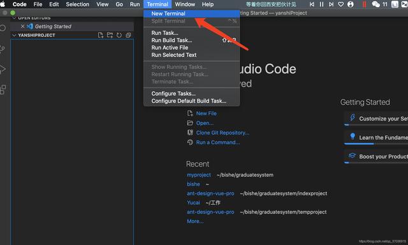
Task: Click the More... recent link
Action: click(195, 221)
